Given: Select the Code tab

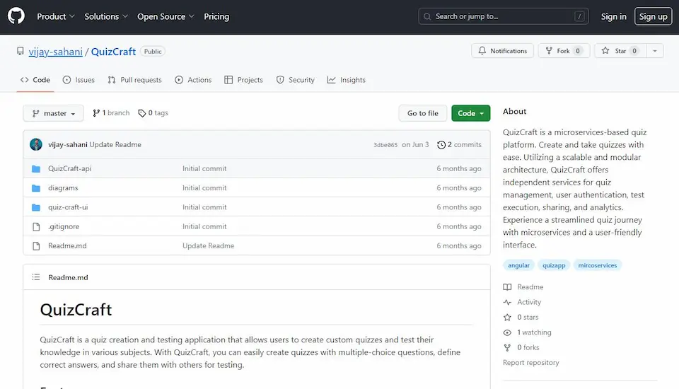Looking at the screenshot, I should tap(35, 80).
